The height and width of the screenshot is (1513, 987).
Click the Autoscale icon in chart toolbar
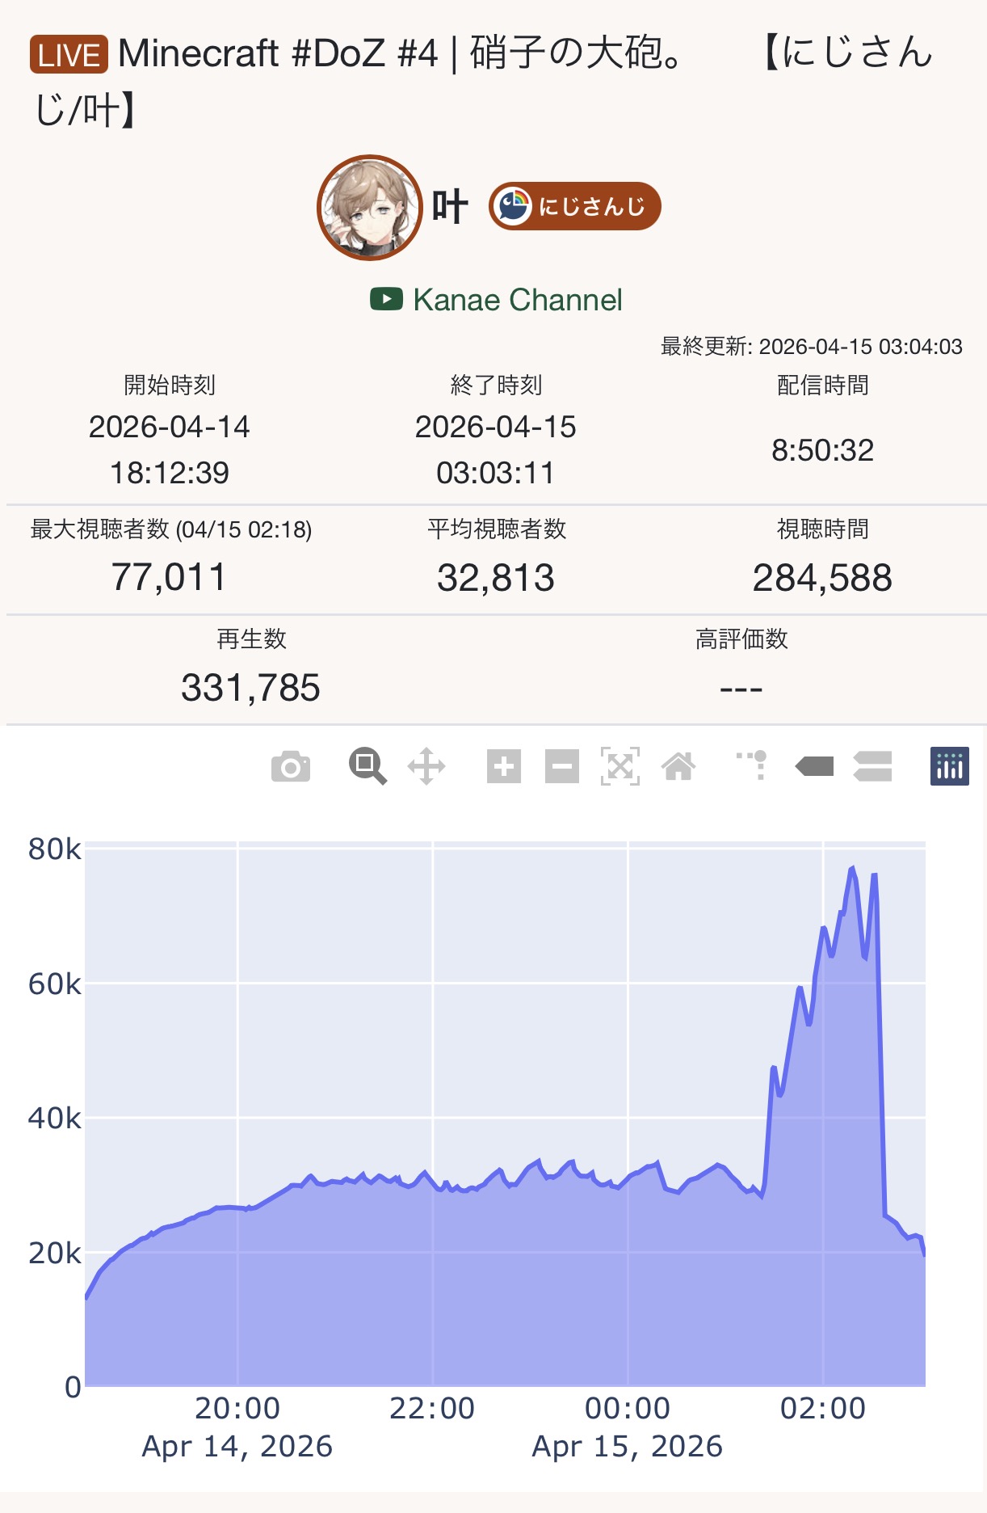(620, 766)
